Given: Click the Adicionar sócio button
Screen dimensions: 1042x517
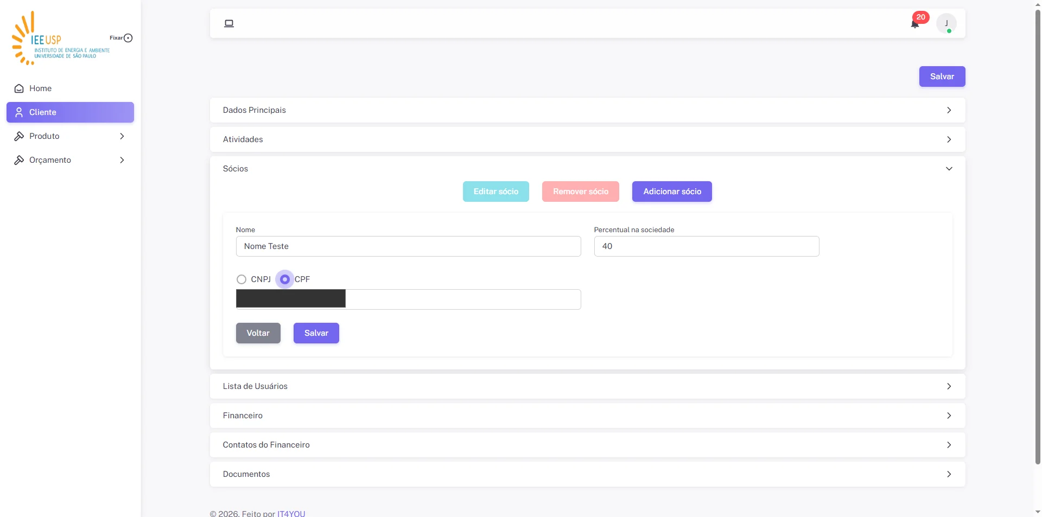Looking at the screenshot, I should [672, 192].
